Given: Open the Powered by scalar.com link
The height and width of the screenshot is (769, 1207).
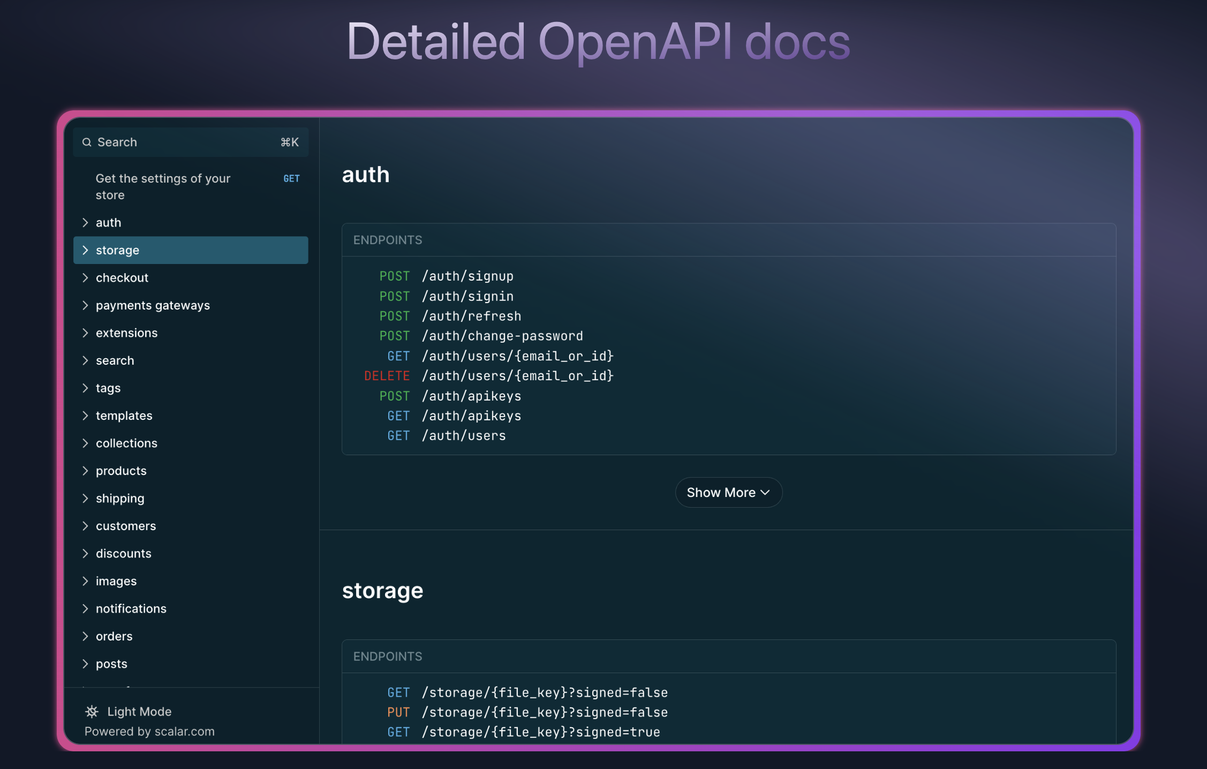Looking at the screenshot, I should [x=149, y=732].
